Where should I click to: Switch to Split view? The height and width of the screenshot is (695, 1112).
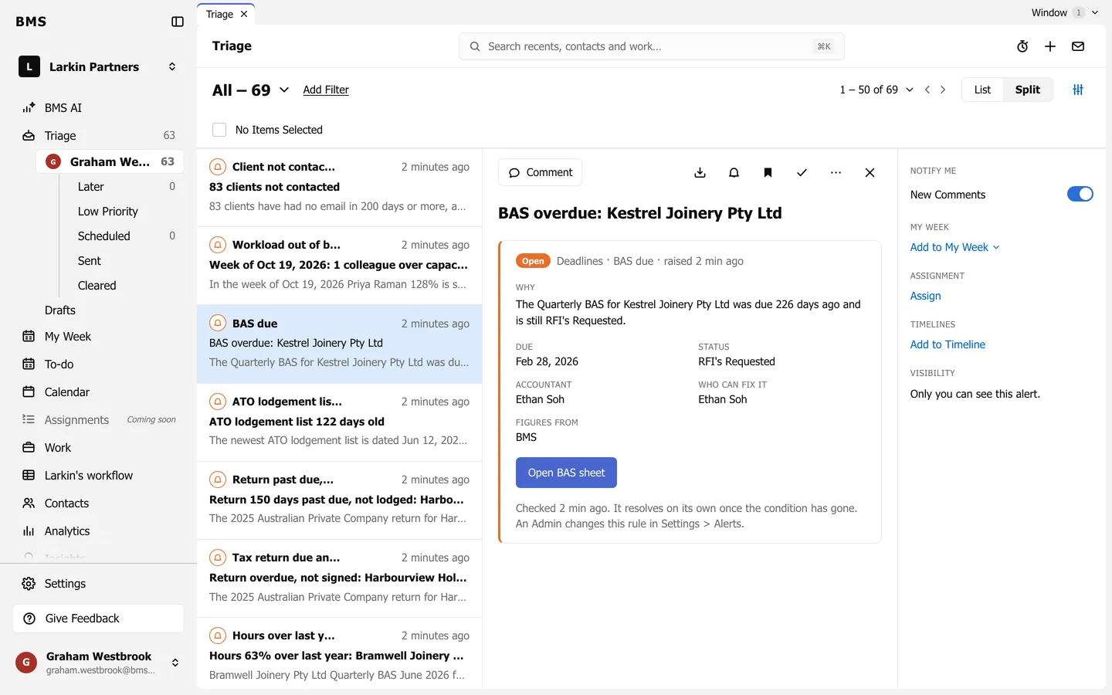[1027, 90]
